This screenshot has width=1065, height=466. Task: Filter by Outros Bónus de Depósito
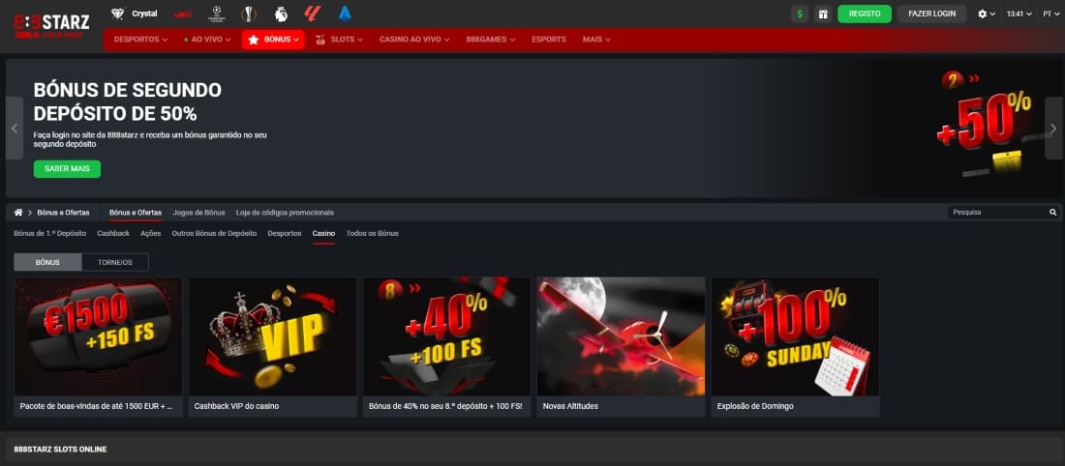pos(214,233)
